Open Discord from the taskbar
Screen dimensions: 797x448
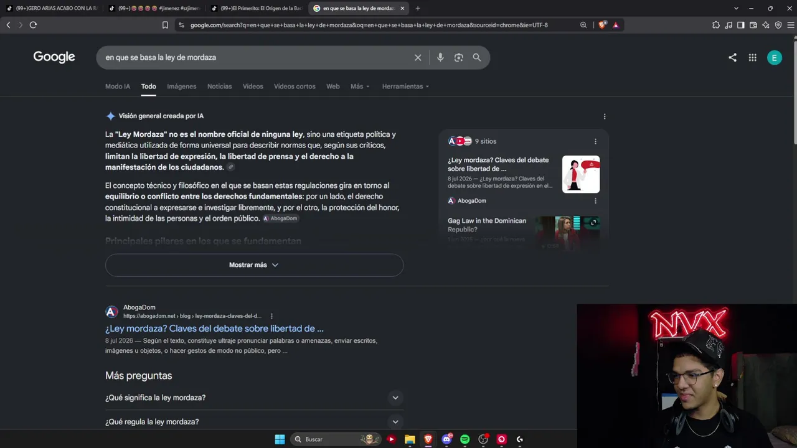pos(446,439)
